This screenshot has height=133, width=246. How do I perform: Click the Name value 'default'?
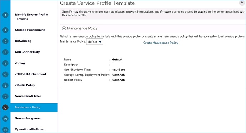[x=117, y=59]
